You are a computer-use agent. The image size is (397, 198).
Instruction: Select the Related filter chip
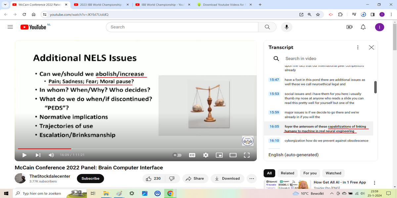tap(287, 173)
